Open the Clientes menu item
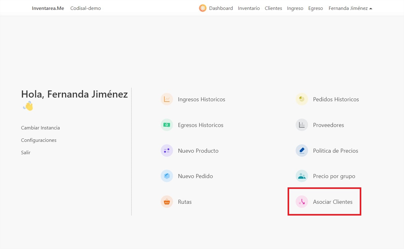Screen dimensions: 404x249 (x=273, y=8)
